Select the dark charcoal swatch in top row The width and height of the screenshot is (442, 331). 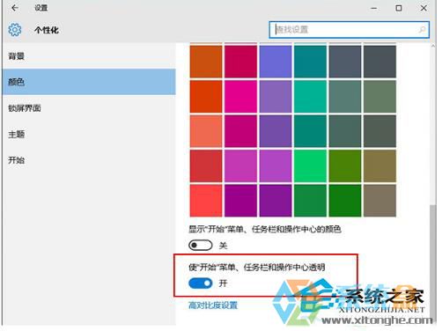tap(379, 62)
